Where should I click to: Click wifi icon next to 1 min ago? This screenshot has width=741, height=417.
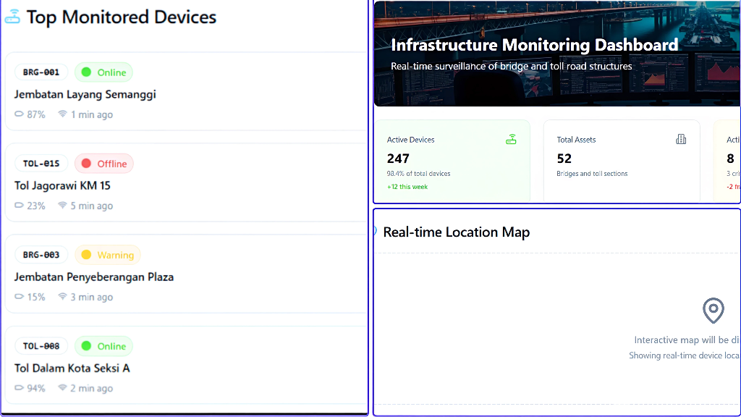62,114
